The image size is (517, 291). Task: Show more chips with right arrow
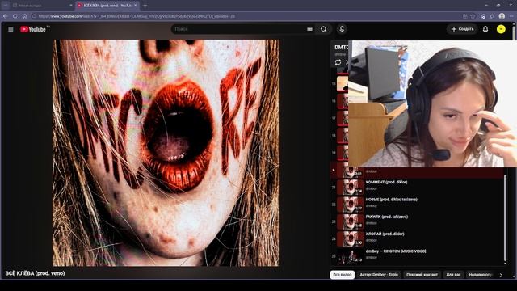501,275
